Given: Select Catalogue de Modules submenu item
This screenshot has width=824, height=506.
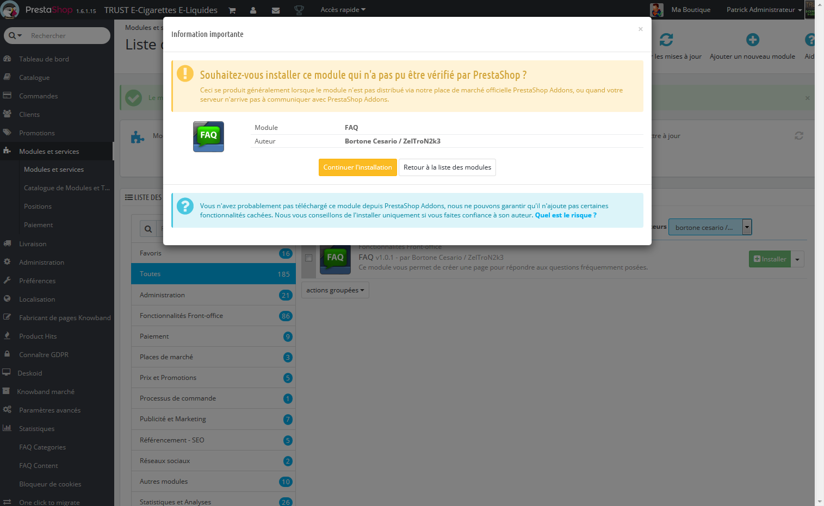Looking at the screenshot, I should [67, 188].
